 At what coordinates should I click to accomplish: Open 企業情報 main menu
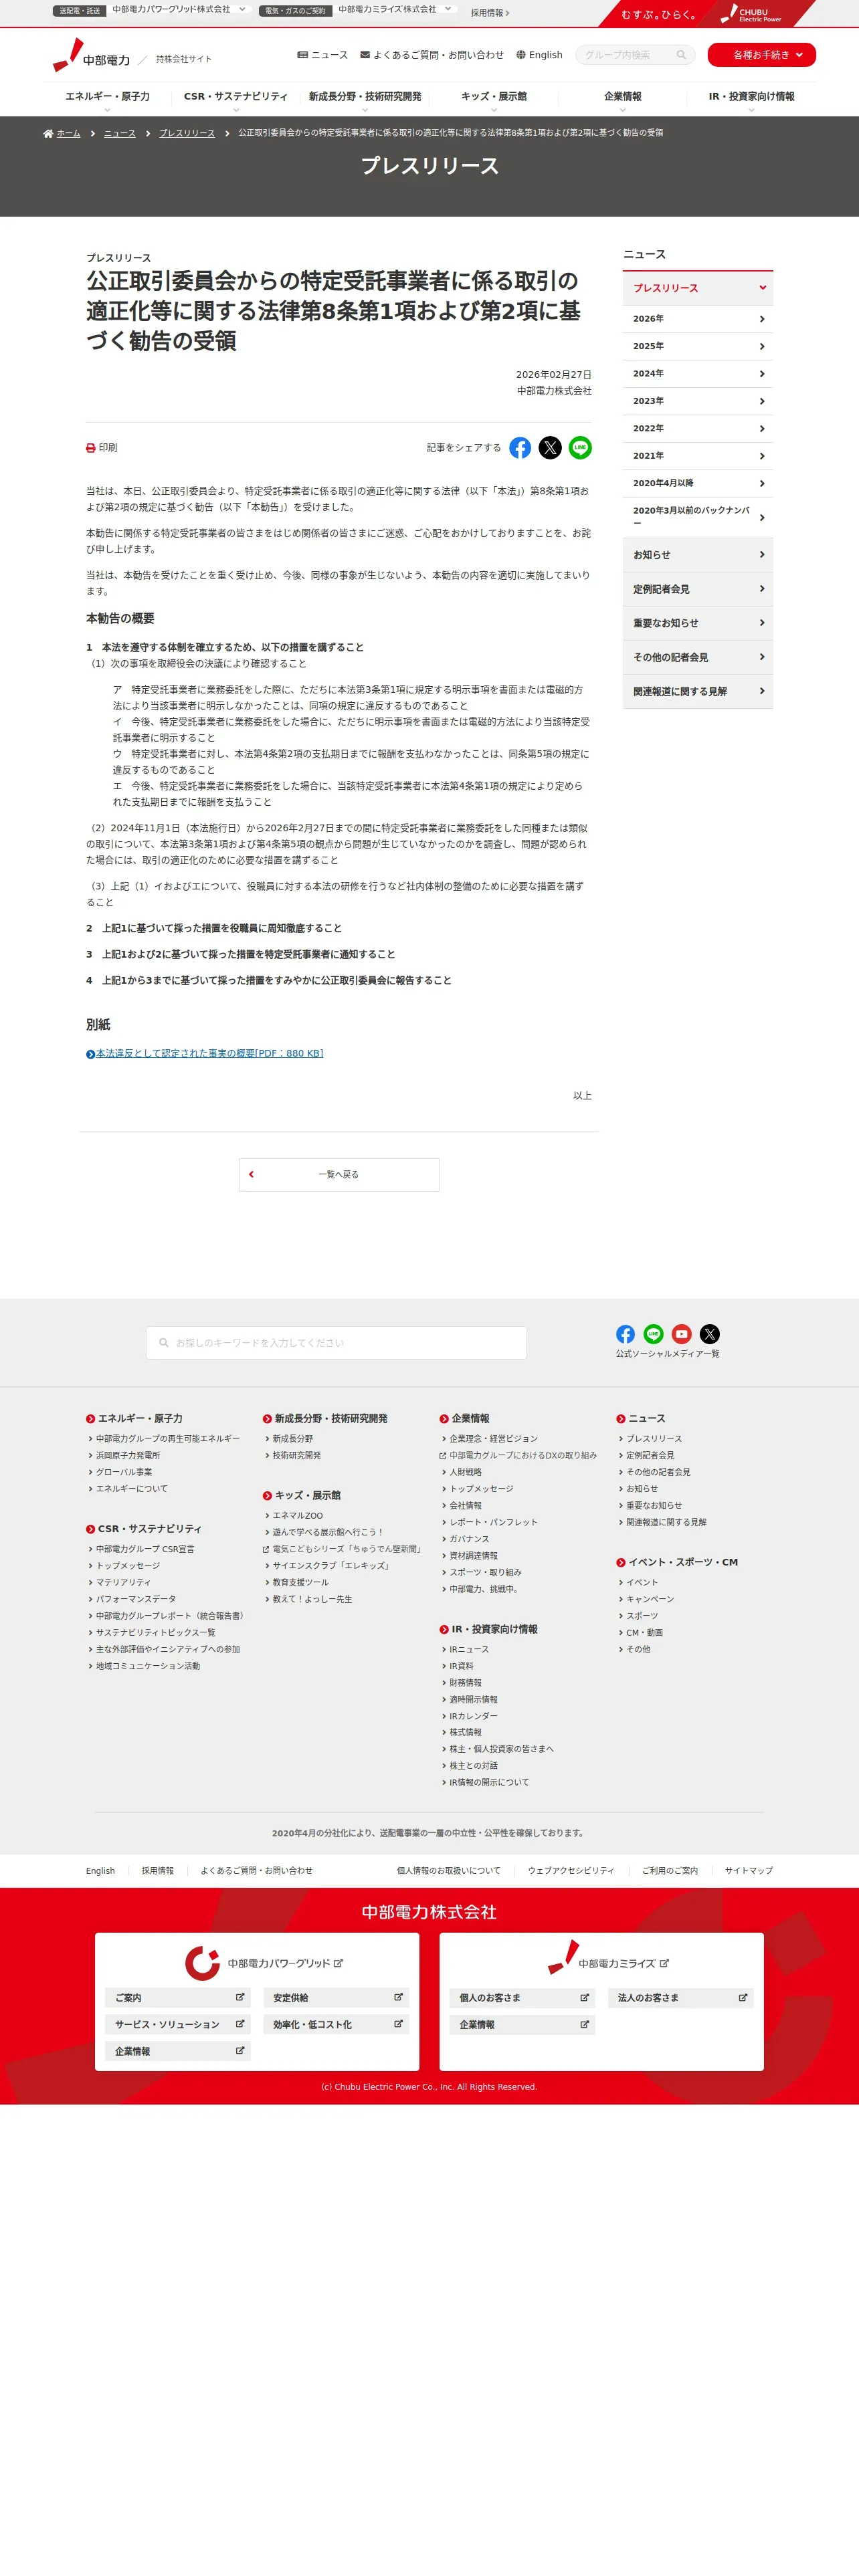[x=623, y=98]
